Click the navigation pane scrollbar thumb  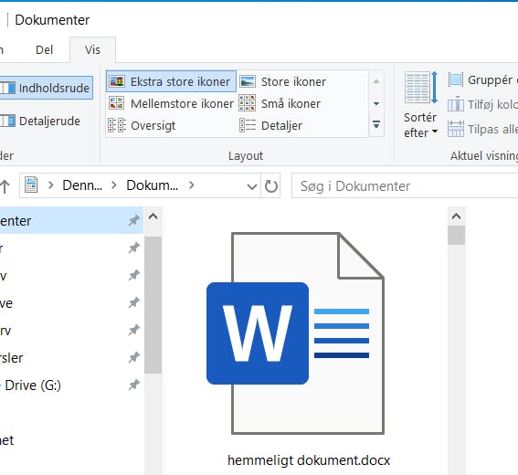coord(153,305)
